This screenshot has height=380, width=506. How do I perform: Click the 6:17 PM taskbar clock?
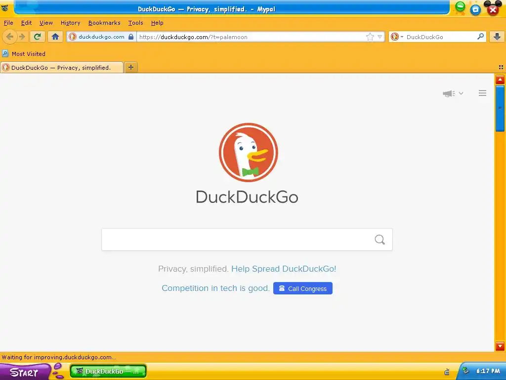488,371
